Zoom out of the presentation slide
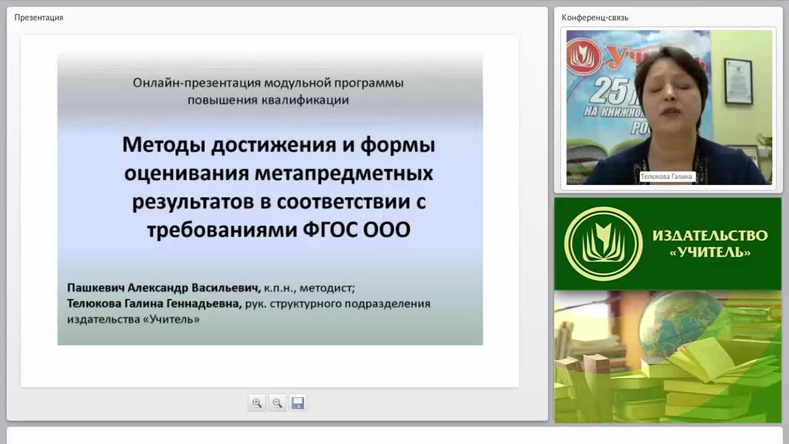The width and height of the screenshot is (789, 444). [277, 403]
